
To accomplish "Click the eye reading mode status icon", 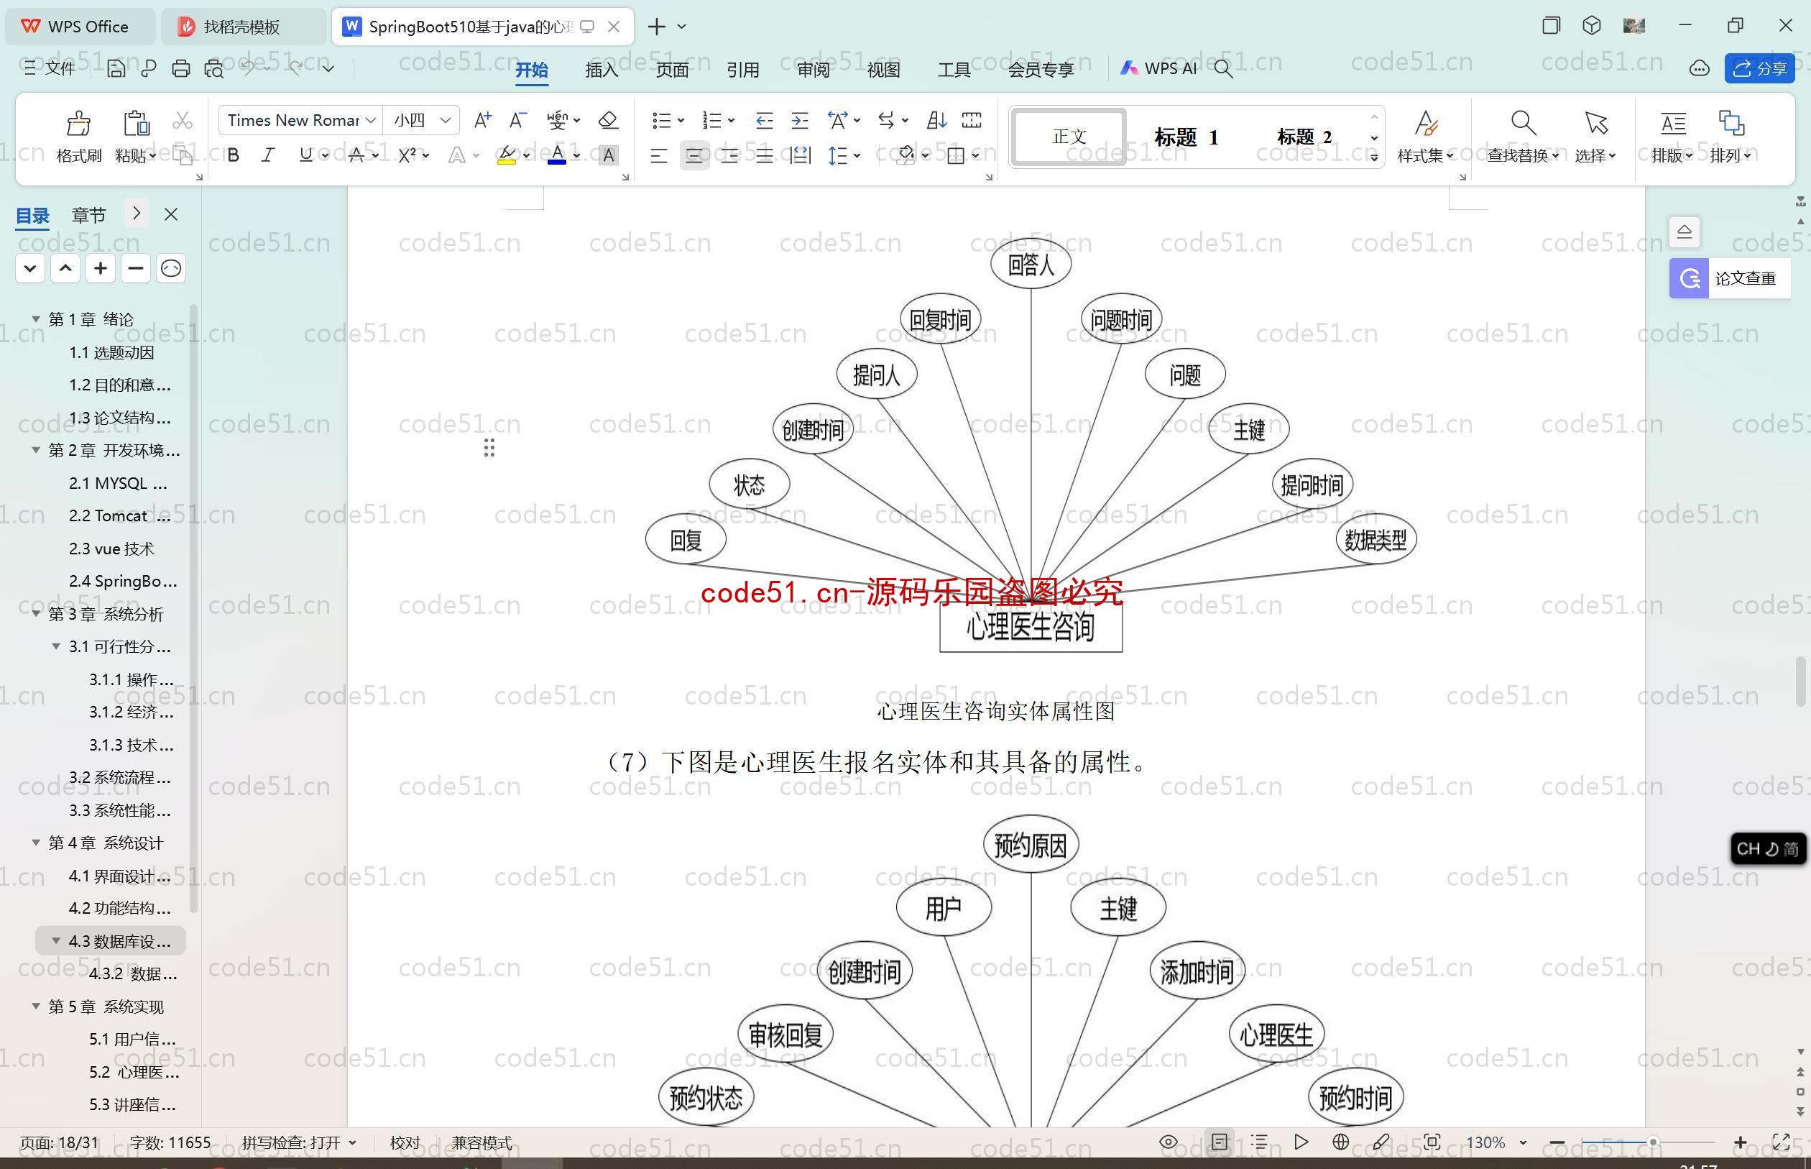I will coord(1169,1142).
